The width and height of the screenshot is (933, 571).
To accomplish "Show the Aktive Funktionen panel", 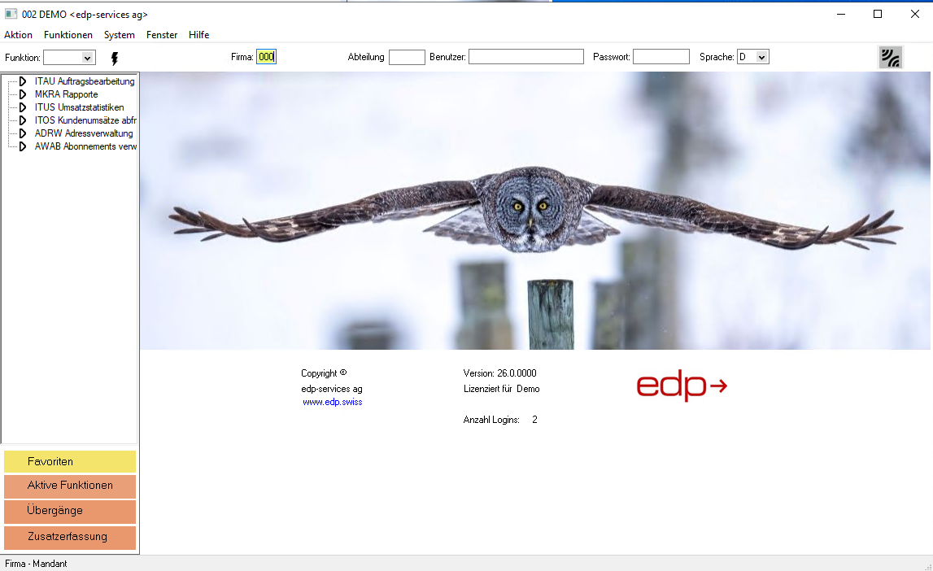I will 69,486.
